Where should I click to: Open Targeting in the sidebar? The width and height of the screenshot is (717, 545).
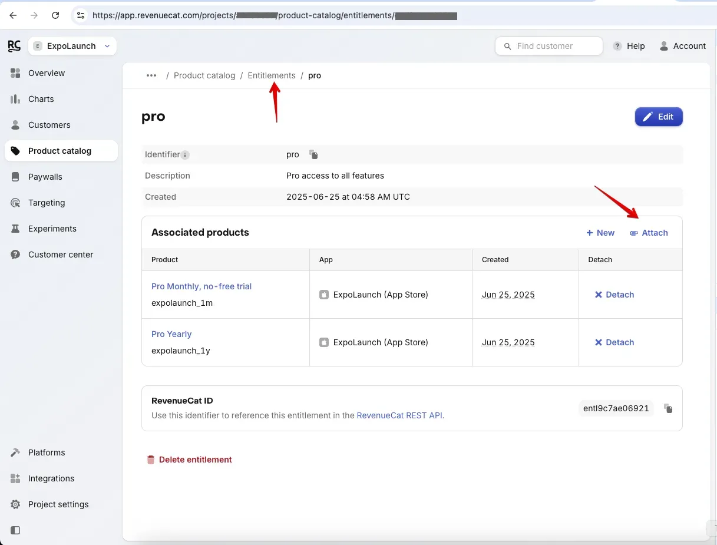[61, 203]
